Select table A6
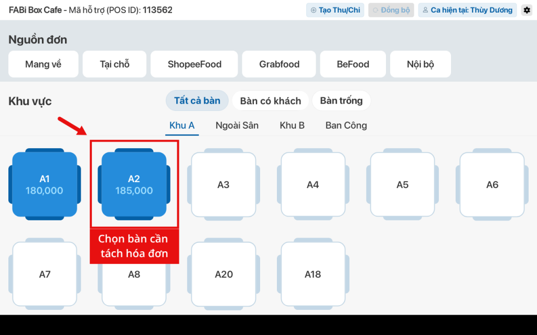Viewport: 537px width, 335px height. tap(492, 185)
